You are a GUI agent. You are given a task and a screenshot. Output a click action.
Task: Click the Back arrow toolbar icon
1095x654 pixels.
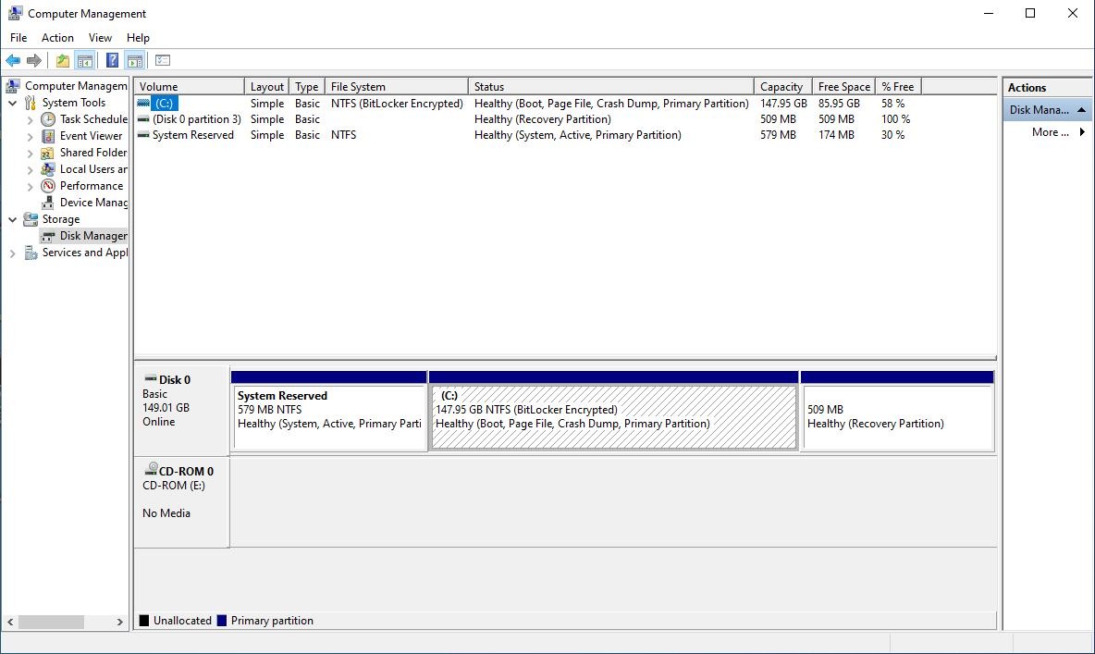click(x=13, y=61)
